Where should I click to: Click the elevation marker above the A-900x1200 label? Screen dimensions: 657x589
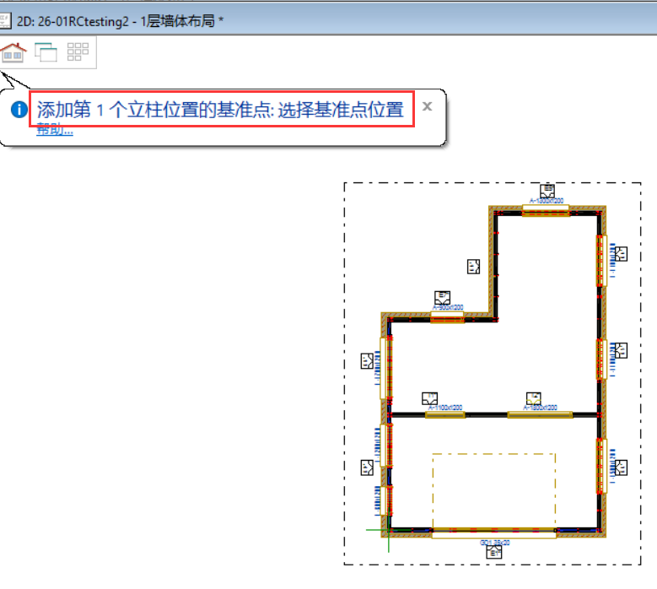point(442,298)
